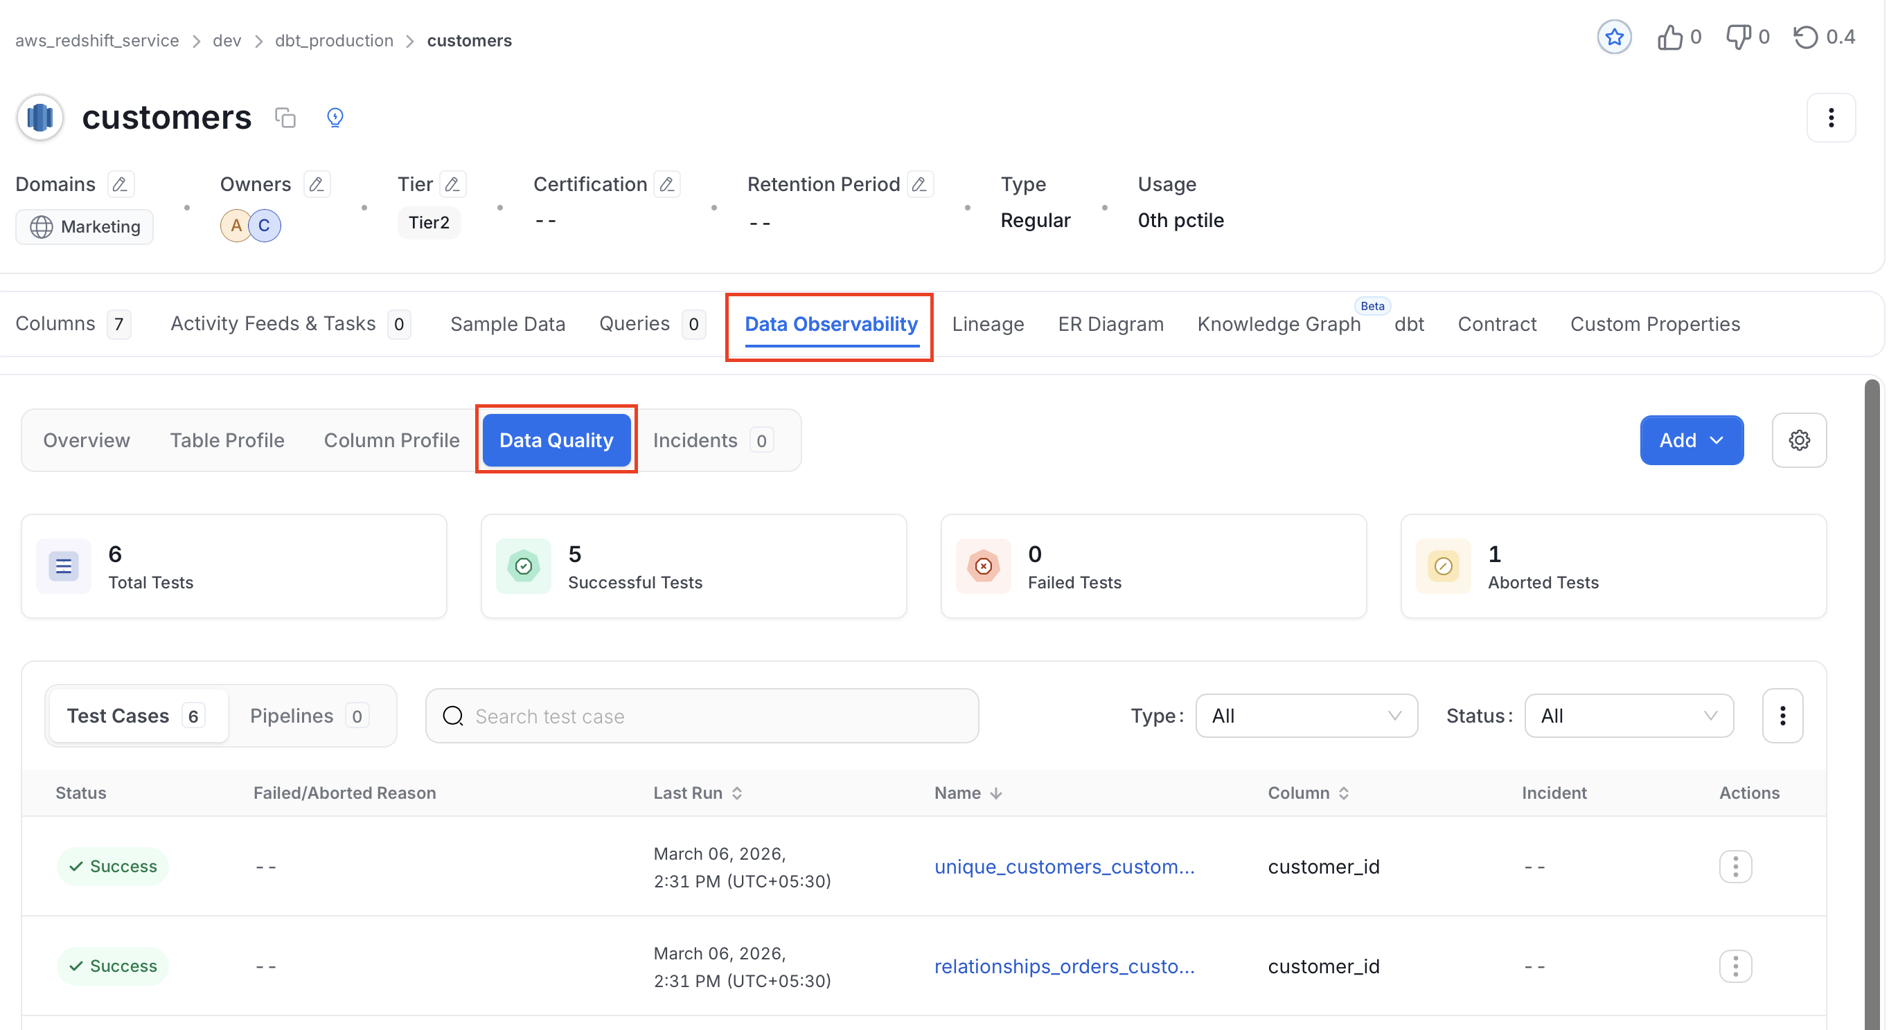Click the Failed Tests cross icon

(x=983, y=566)
